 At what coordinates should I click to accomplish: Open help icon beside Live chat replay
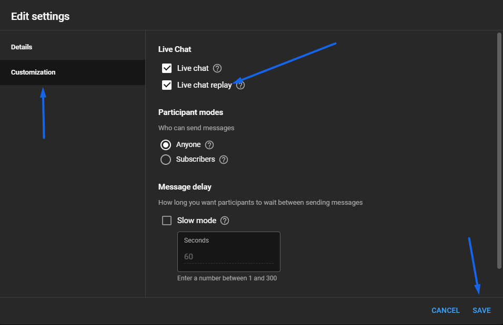click(240, 85)
